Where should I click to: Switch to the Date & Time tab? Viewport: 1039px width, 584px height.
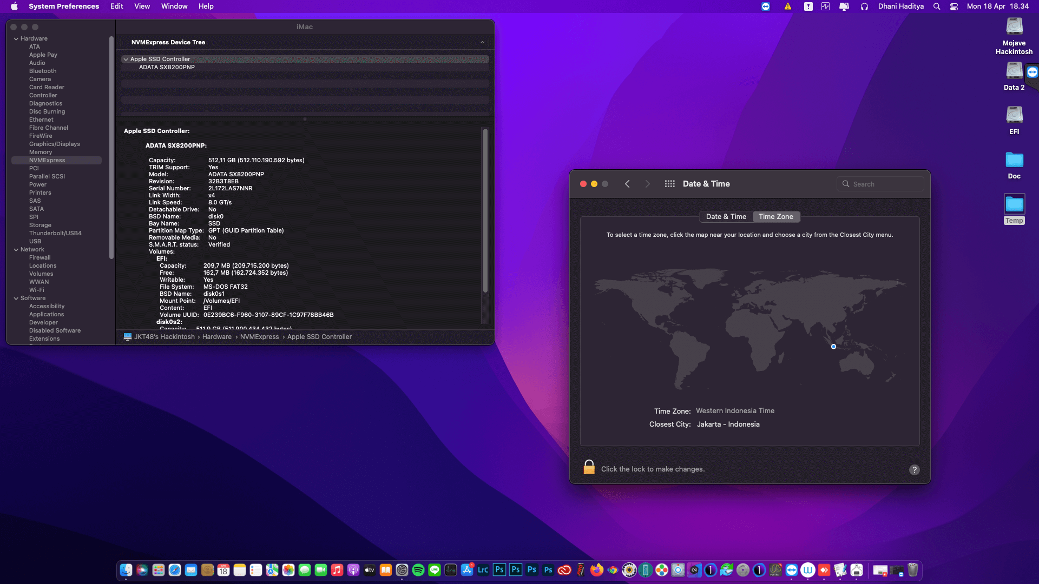[x=726, y=217]
